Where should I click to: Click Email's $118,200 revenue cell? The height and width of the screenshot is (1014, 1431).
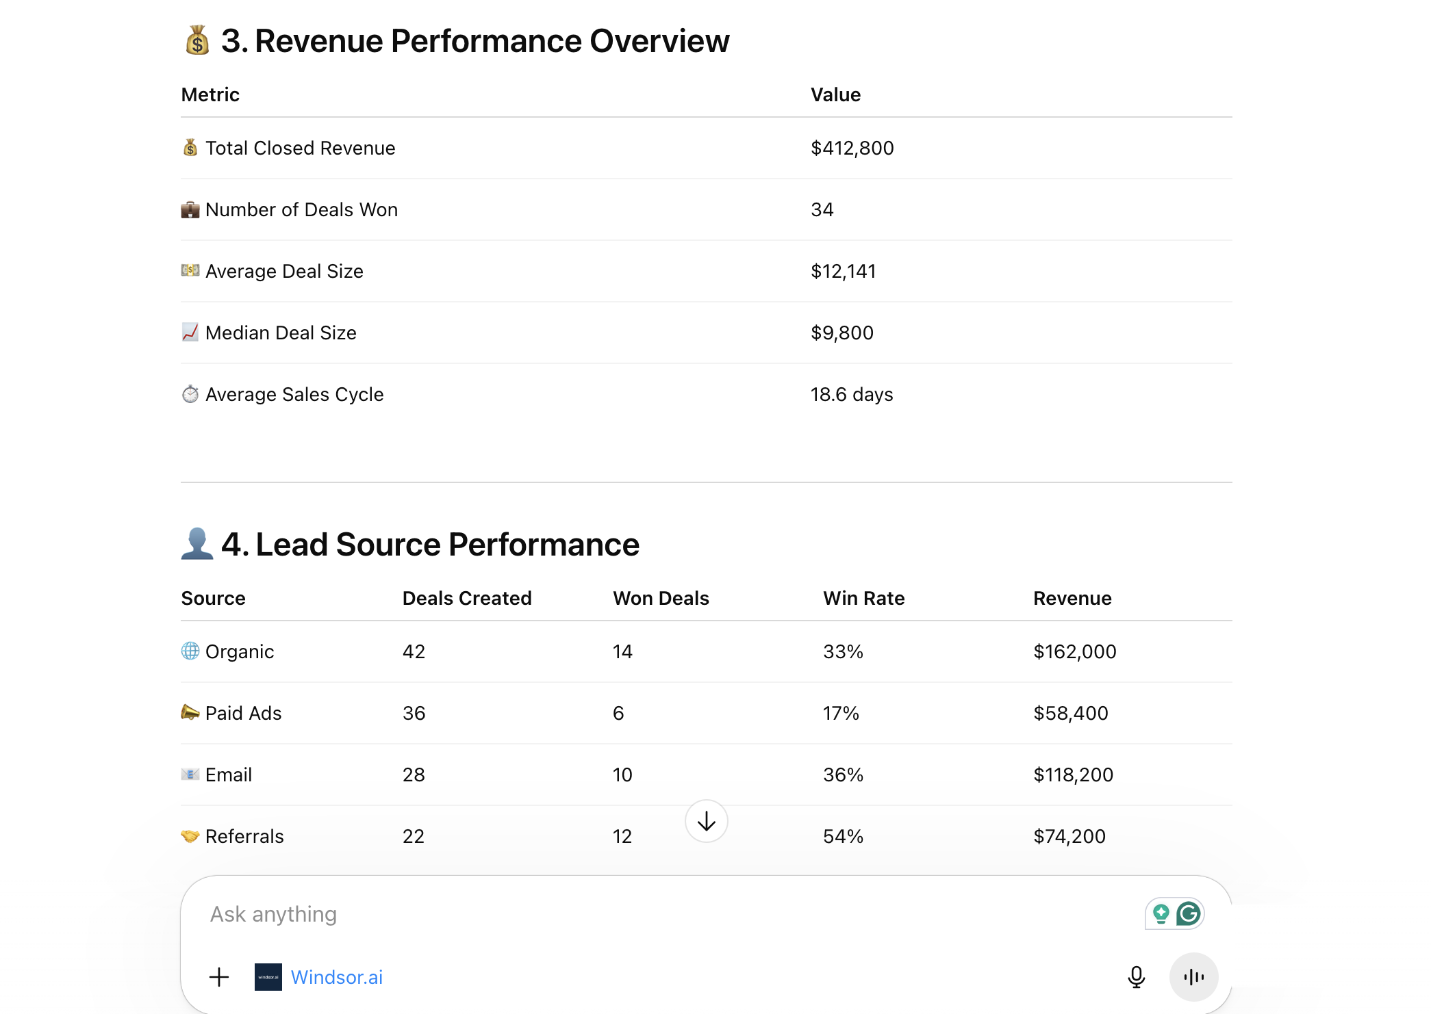point(1073,775)
